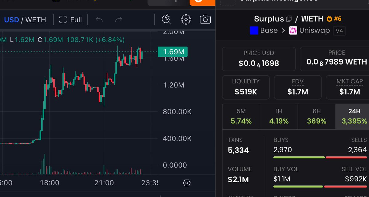Click the SELLS 2,364 value
This screenshot has width=369, height=197.
(357, 150)
